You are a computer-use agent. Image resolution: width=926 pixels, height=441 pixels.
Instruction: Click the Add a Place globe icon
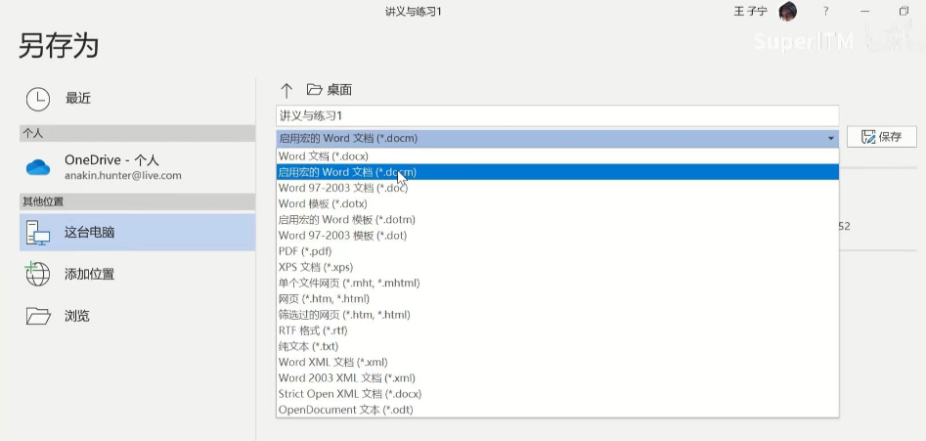pos(37,275)
